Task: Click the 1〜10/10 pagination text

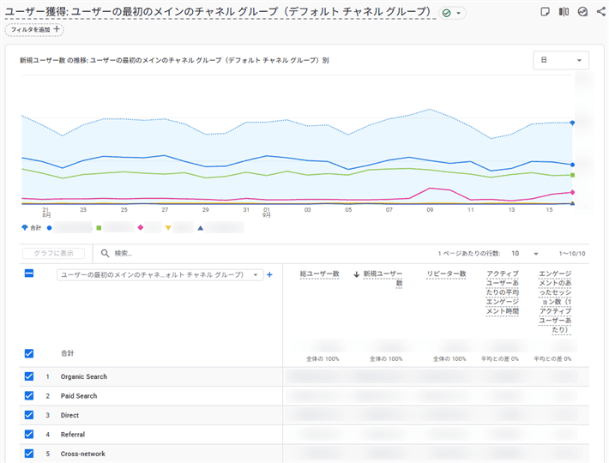Action: click(x=572, y=254)
